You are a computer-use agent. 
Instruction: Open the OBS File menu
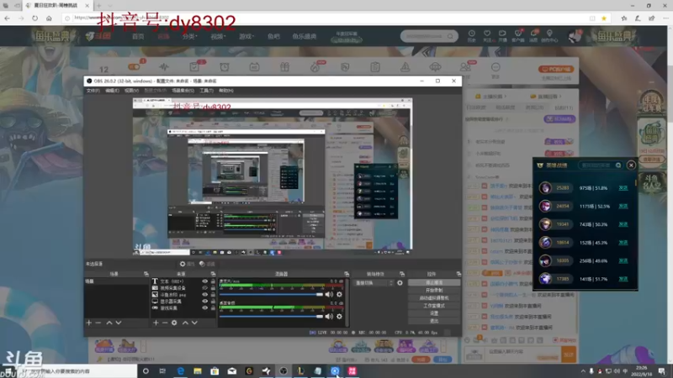93,91
